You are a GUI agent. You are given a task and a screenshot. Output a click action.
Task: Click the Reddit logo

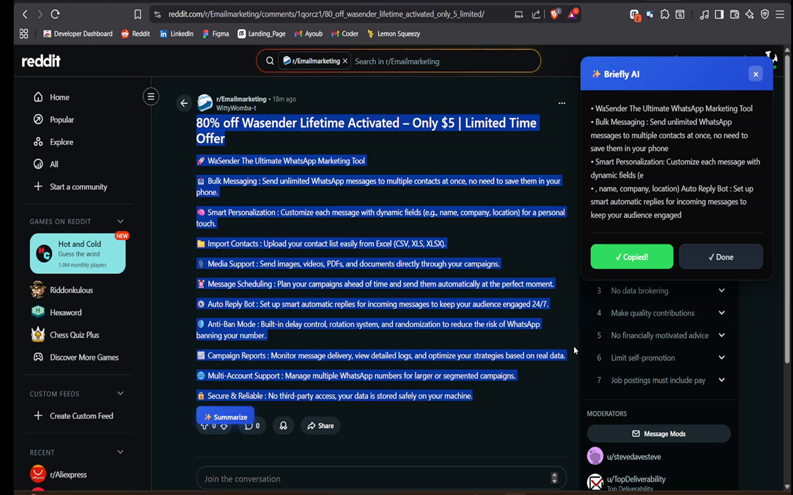pos(41,61)
